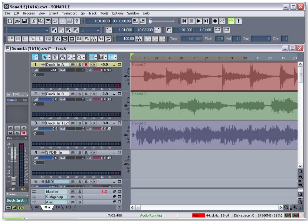
Task: Select the scissors Split tool in Track view
Action: 55,57
